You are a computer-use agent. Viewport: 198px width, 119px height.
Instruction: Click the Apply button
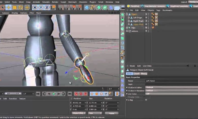112,113
